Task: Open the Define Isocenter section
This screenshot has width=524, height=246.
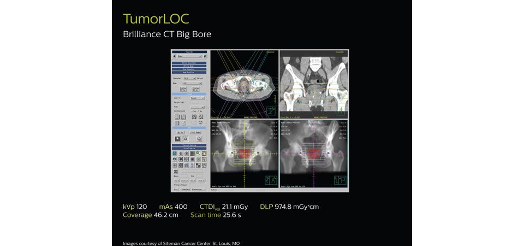Action: 189,62
